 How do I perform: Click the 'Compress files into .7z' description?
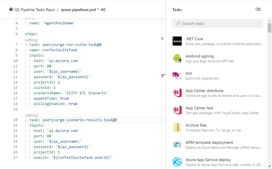point(213,130)
